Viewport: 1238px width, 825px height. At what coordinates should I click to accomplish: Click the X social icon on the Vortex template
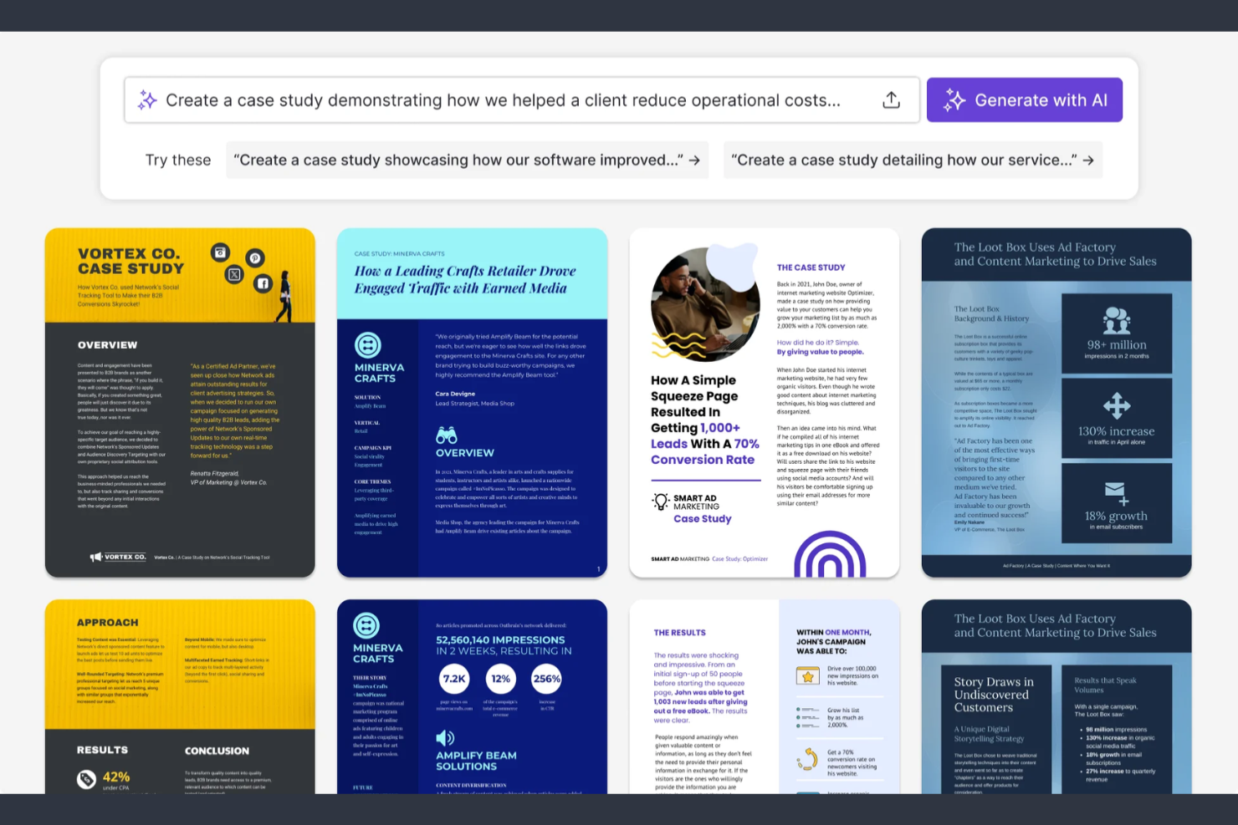coord(234,273)
